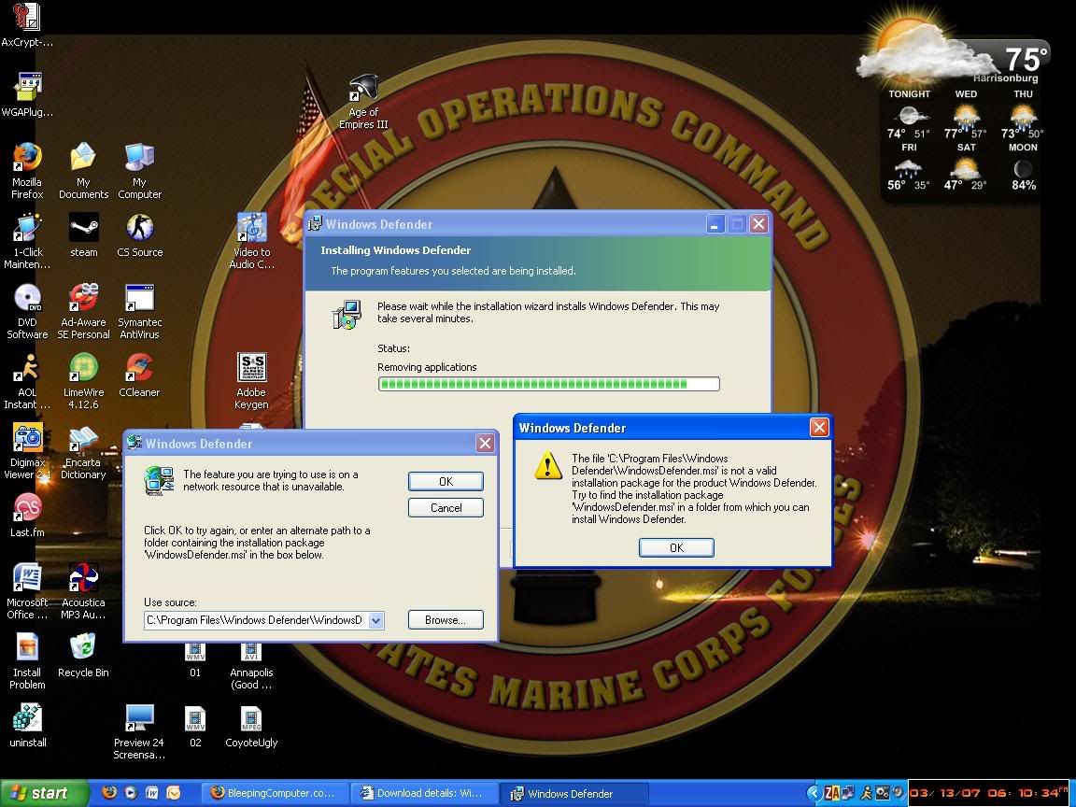Switch to BleepingComputer.co... taskbar window
Viewport: 1076px width, 807px height.
point(274,793)
